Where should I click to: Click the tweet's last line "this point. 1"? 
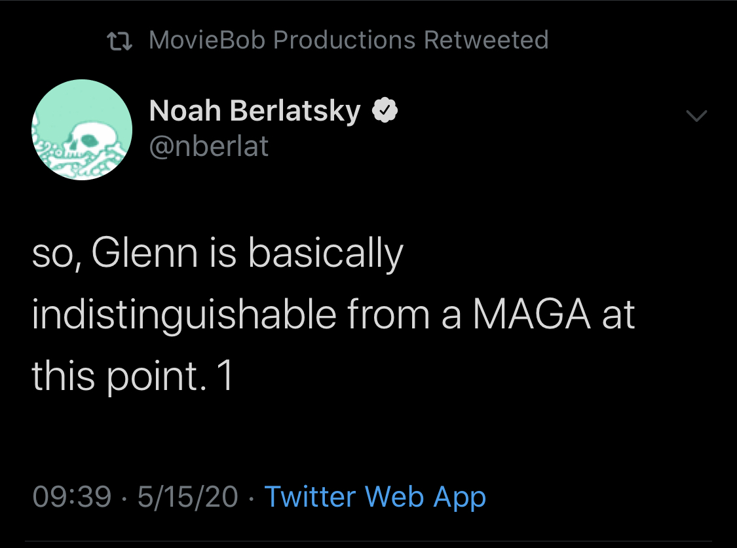pos(132,376)
